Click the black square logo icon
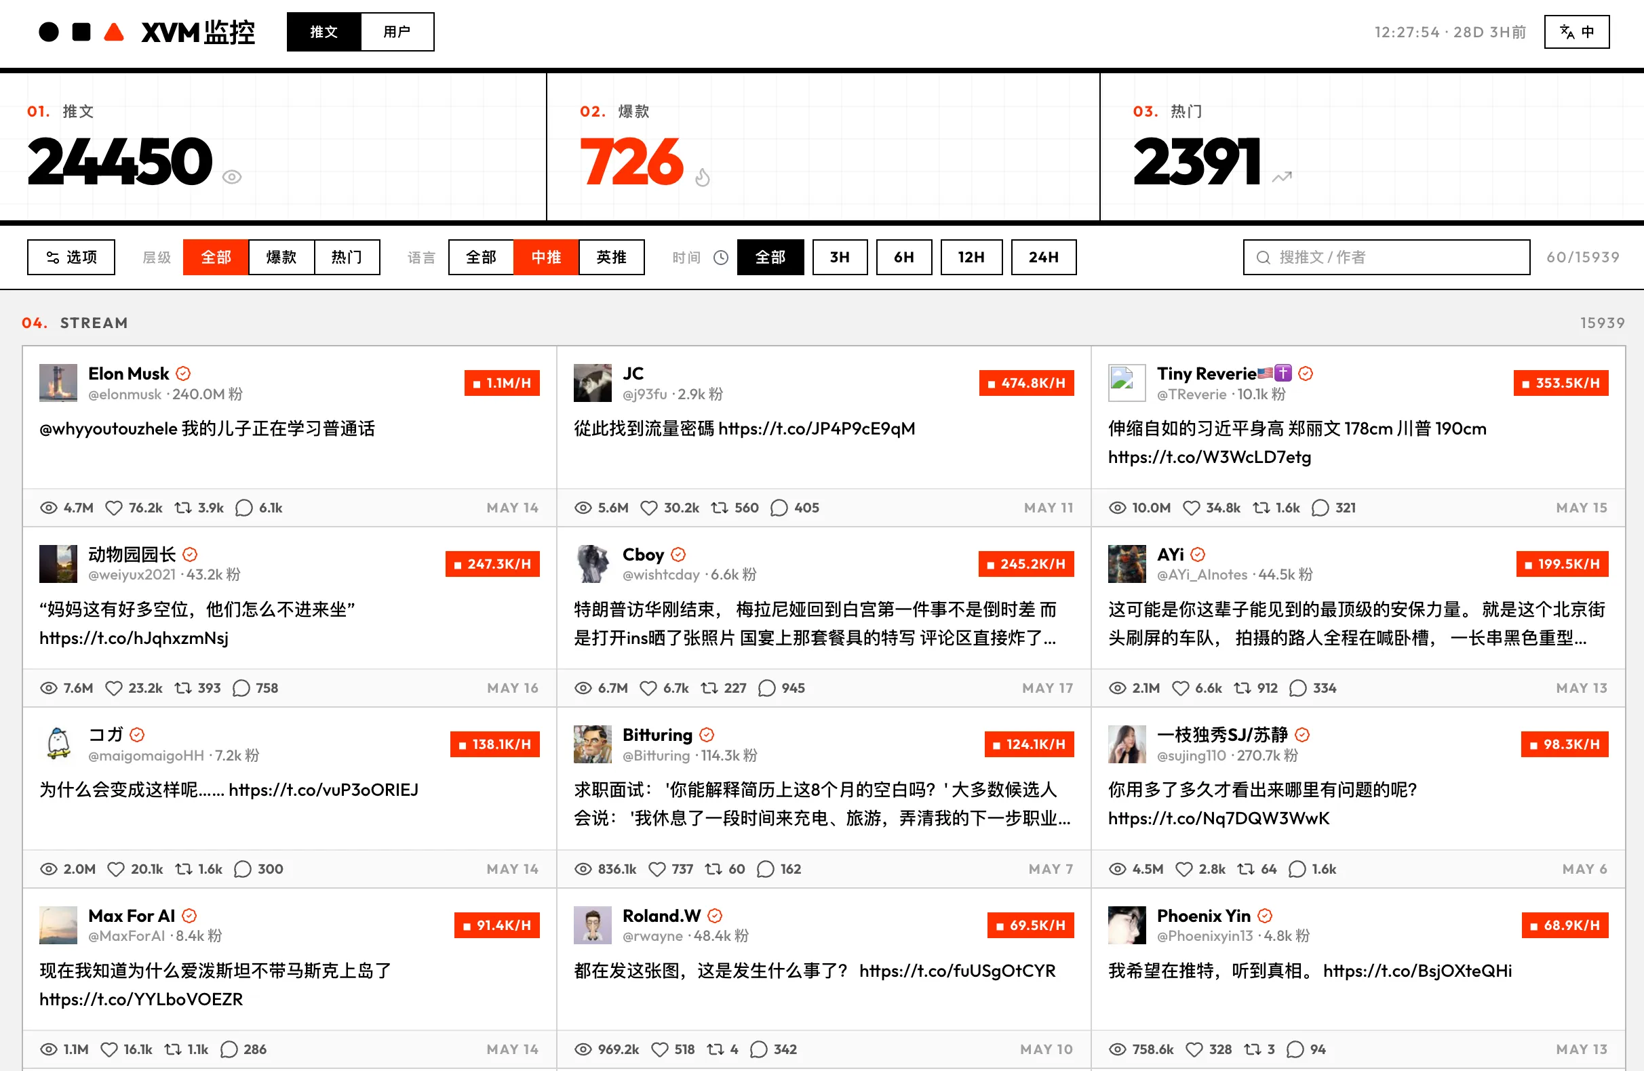This screenshot has width=1644, height=1071. coord(81,32)
